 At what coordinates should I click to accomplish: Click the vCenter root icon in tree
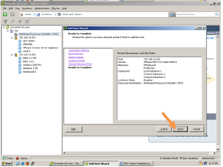8,27
